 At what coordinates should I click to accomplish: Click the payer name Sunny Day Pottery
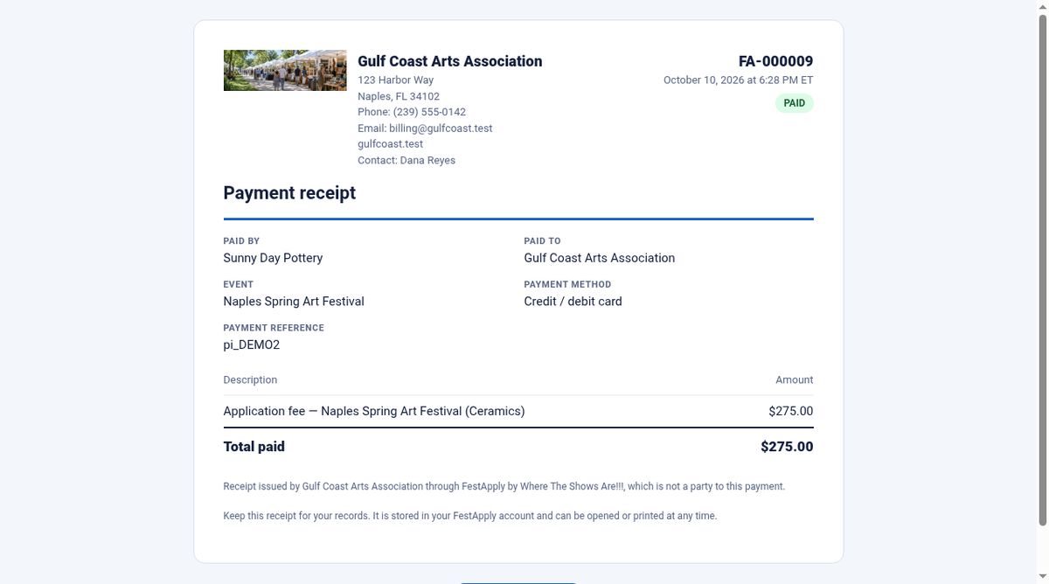(x=273, y=258)
